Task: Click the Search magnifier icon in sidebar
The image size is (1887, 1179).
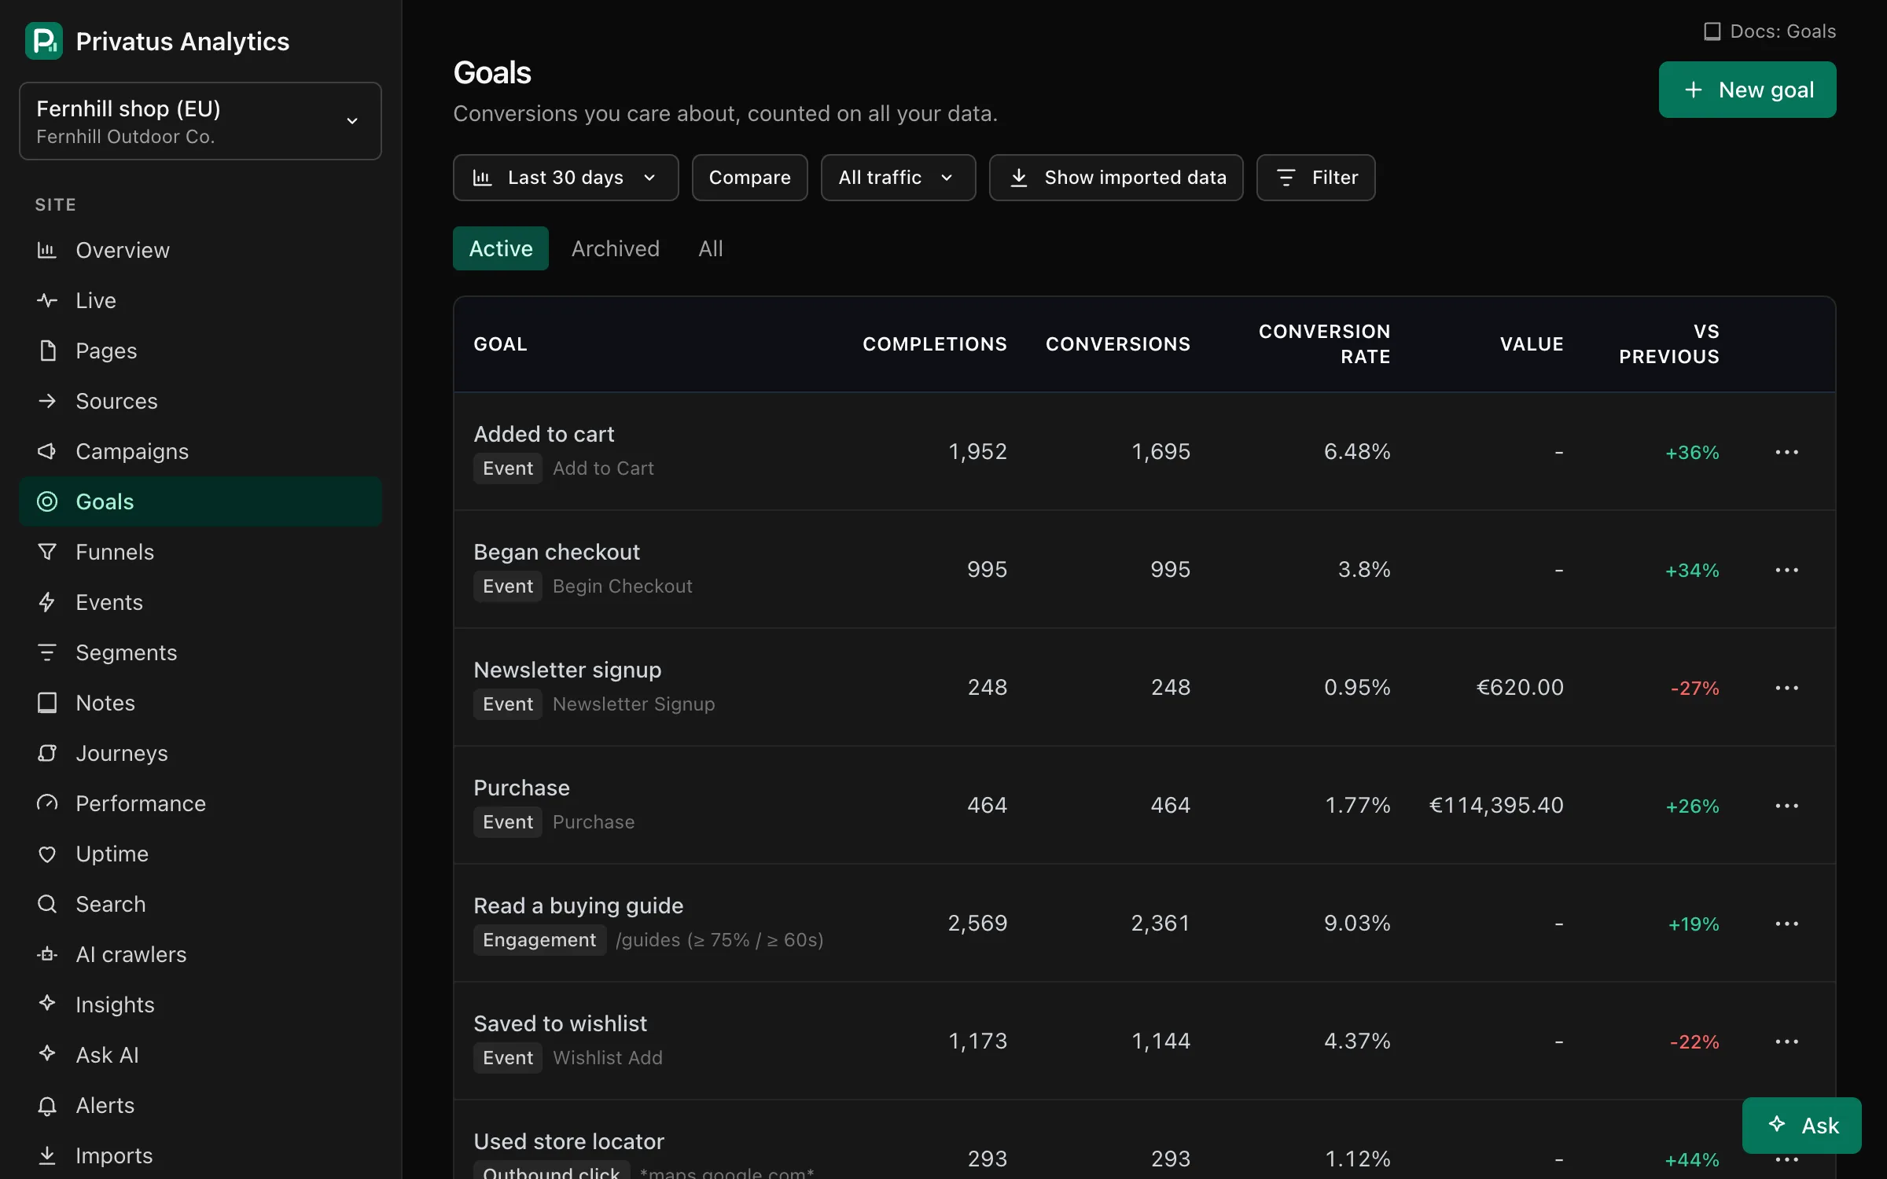Action: coord(47,904)
